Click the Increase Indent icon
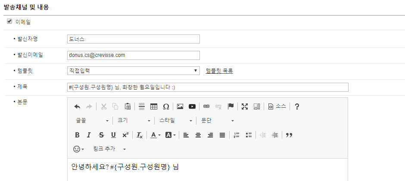 [275, 135]
